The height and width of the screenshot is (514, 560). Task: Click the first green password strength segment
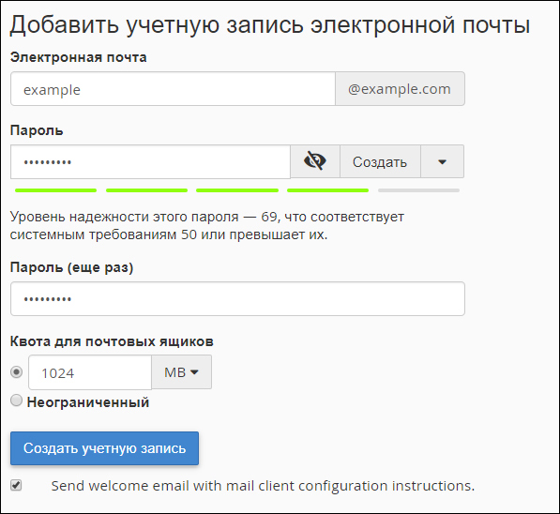(55, 190)
